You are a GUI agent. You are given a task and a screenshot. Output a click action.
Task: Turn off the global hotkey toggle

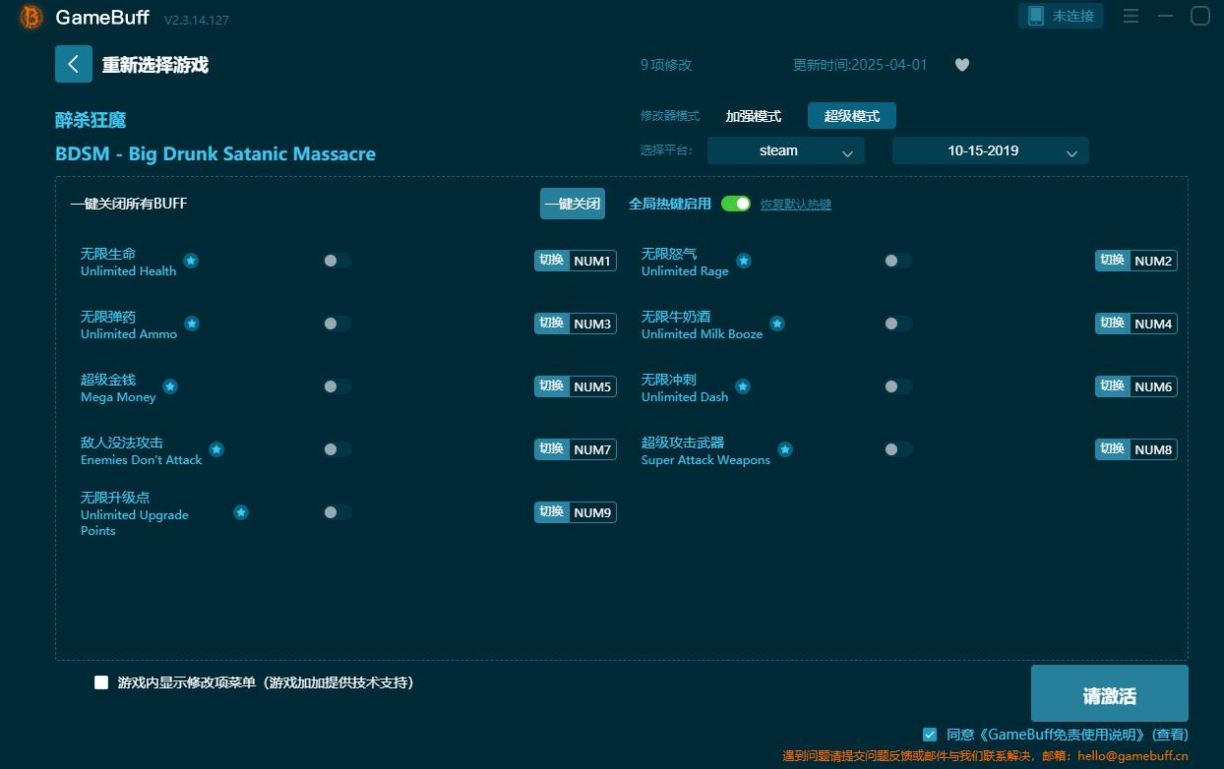pyautogui.click(x=735, y=204)
